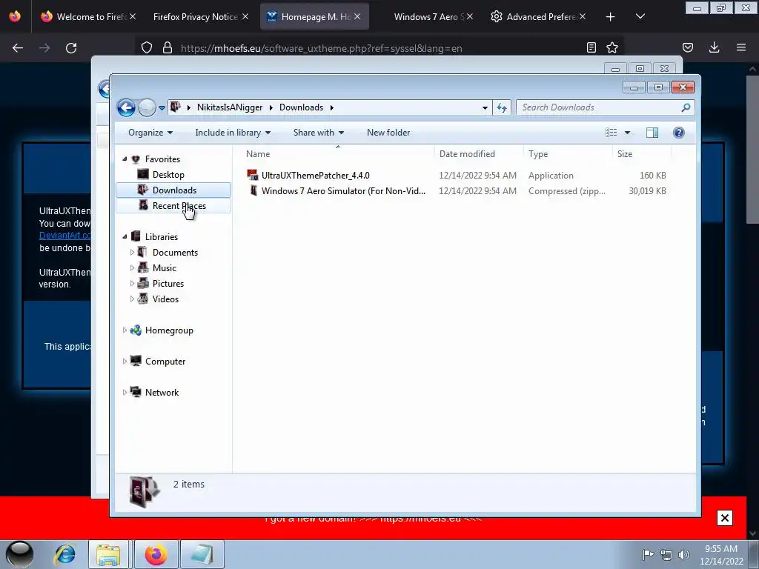The width and height of the screenshot is (759, 569).
Task: Create a New folder
Action: coord(388,133)
